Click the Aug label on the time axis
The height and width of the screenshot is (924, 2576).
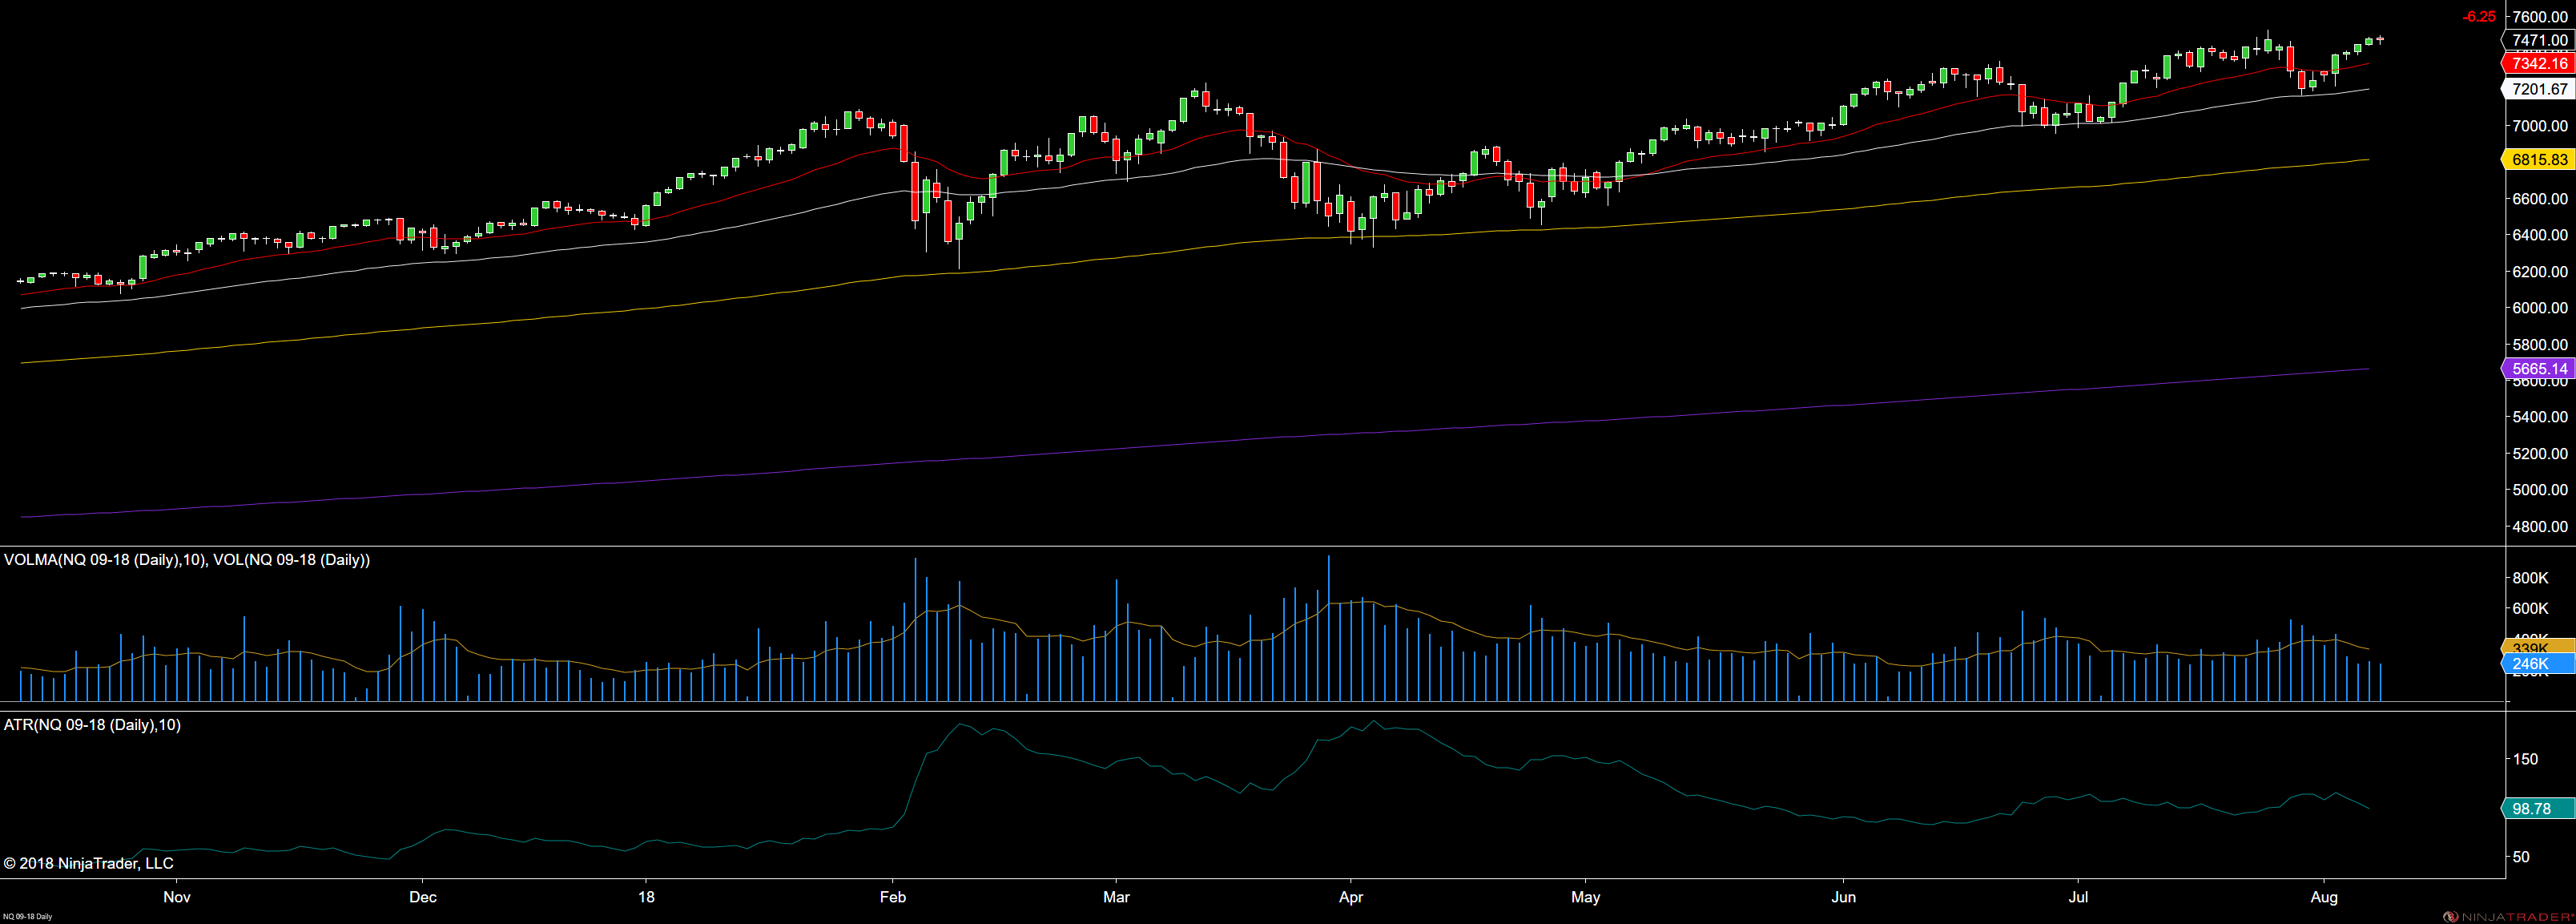(x=2325, y=897)
